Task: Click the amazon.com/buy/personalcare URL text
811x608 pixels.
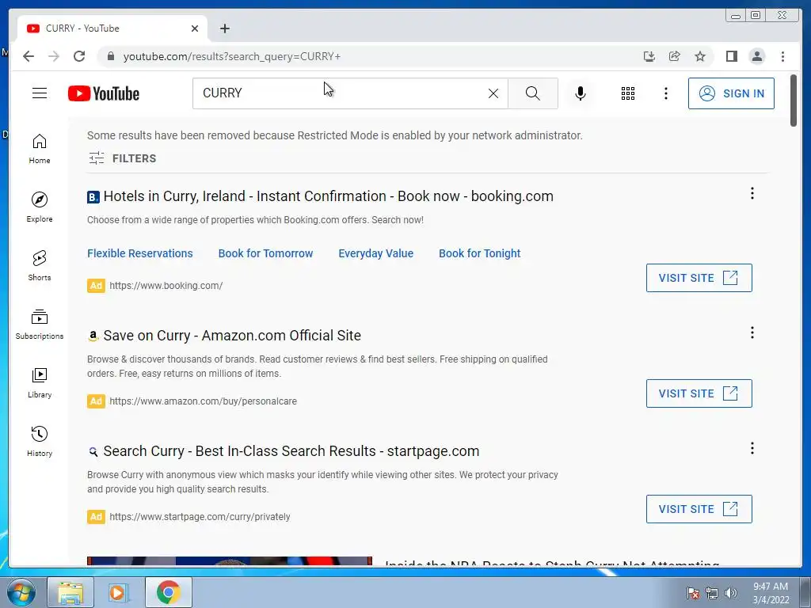Action: coord(203,401)
